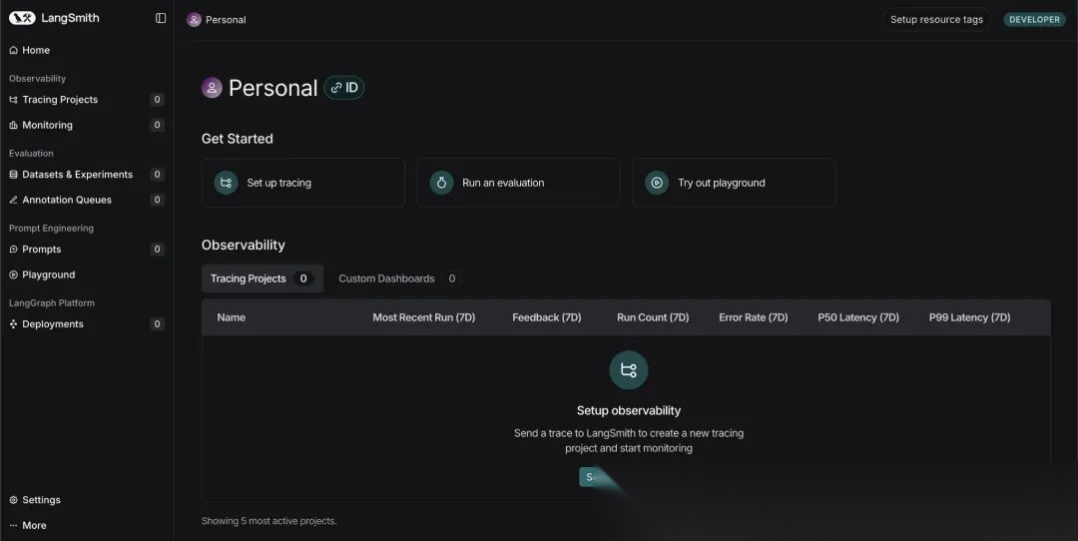Open Annotation Queues in the sidebar
Image resolution: width=1078 pixels, height=541 pixels.
click(x=87, y=200)
